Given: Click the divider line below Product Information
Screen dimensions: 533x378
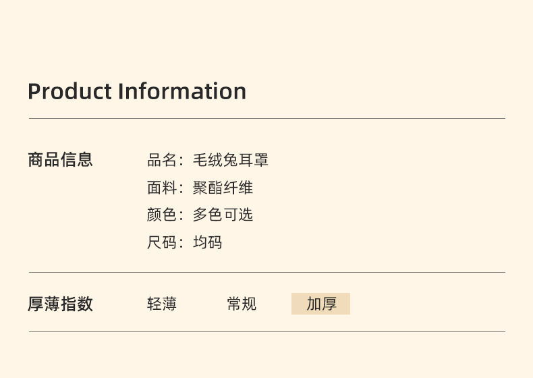Looking at the screenshot, I should click(266, 119).
